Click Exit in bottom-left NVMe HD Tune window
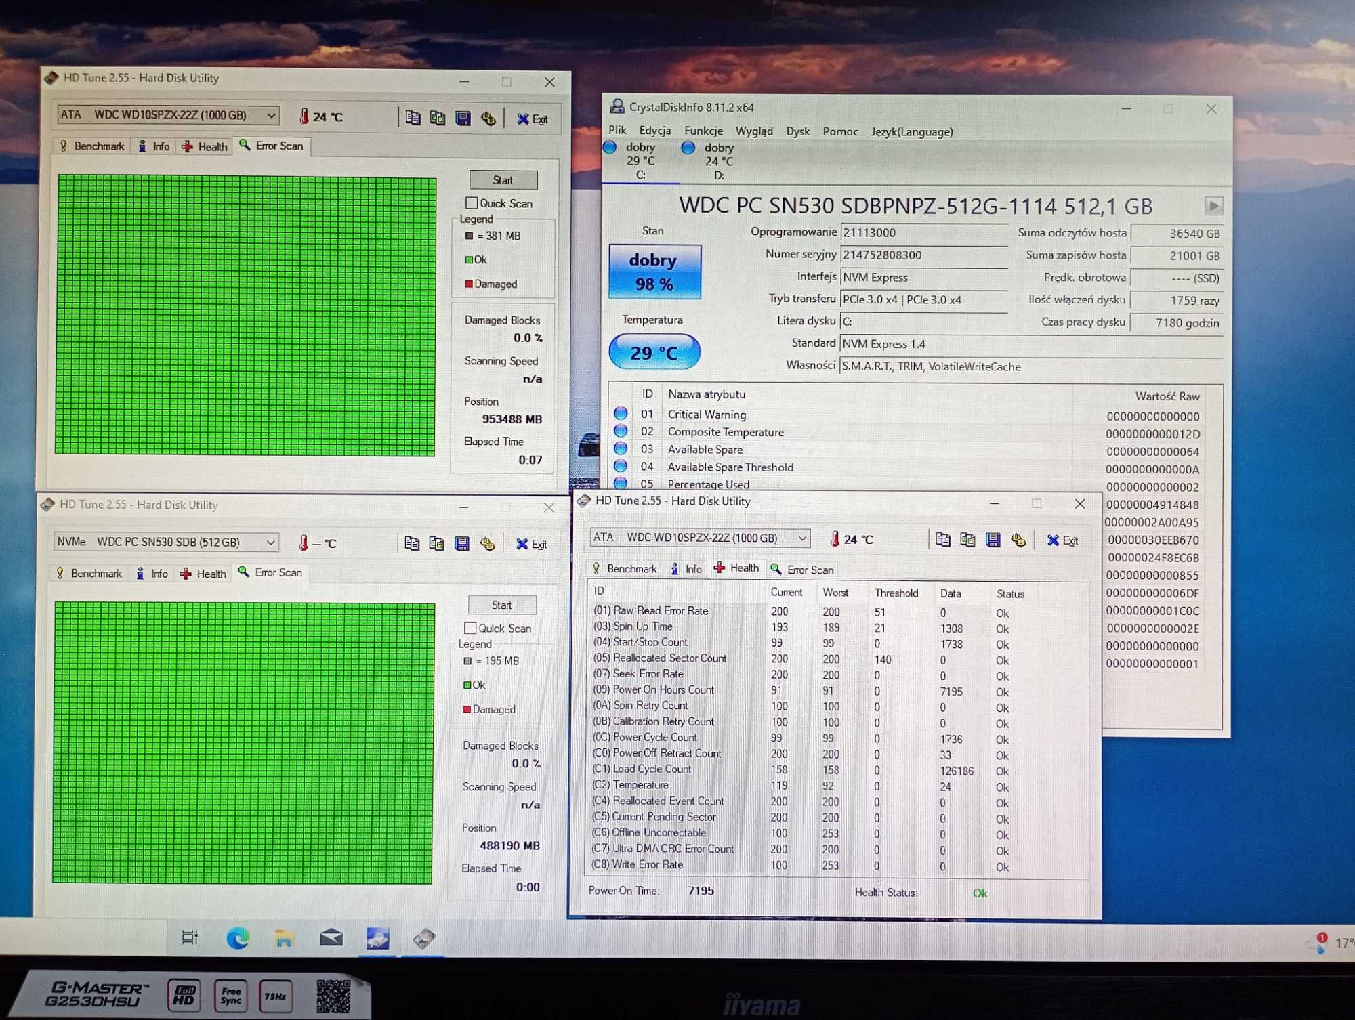 (x=532, y=544)
